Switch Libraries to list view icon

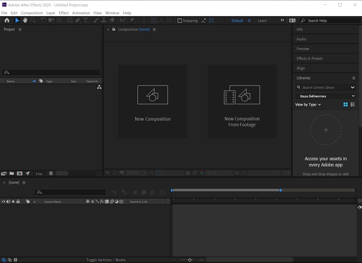coord(353,105)
